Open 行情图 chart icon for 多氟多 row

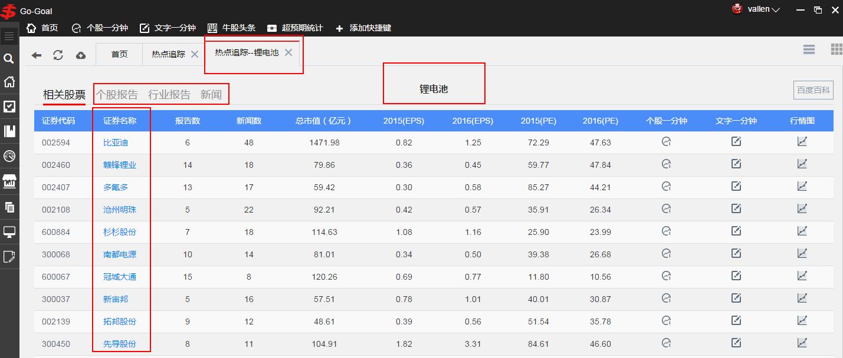tap(802, 187)
